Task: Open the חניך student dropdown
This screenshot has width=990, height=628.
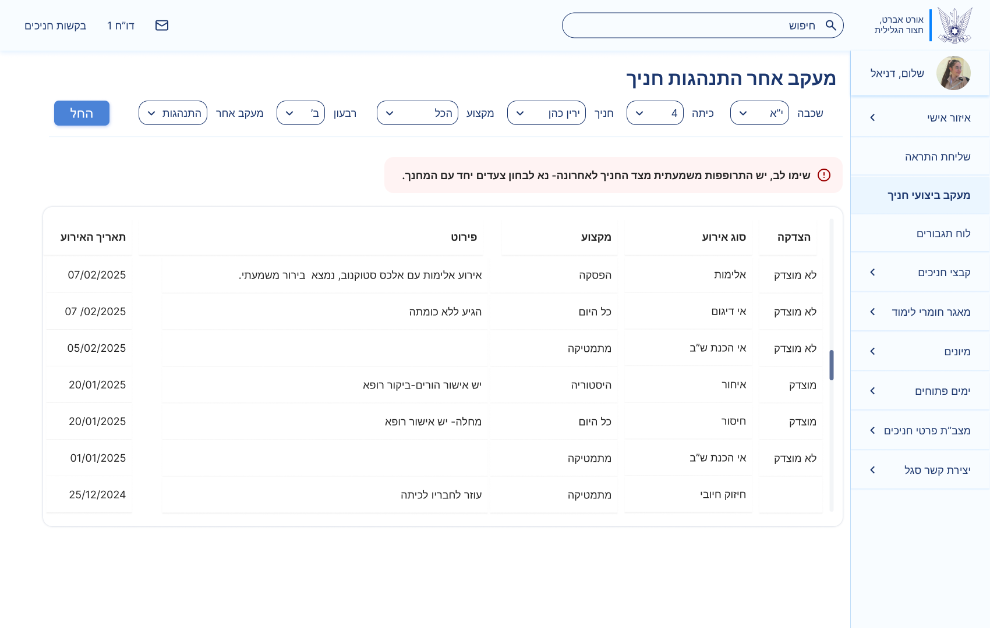Action: click(x=546, y=113)
